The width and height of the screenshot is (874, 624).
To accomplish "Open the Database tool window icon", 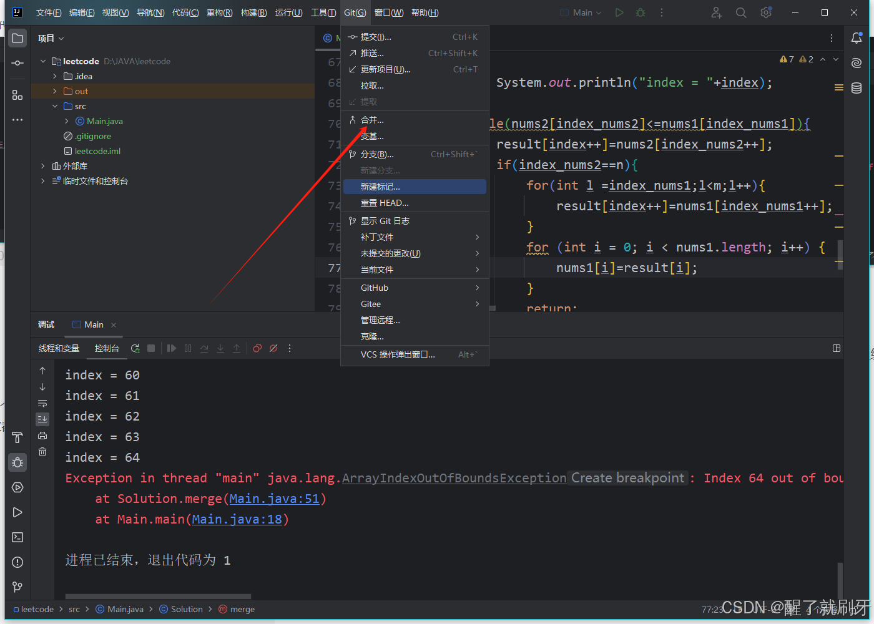I will point(857,88).
